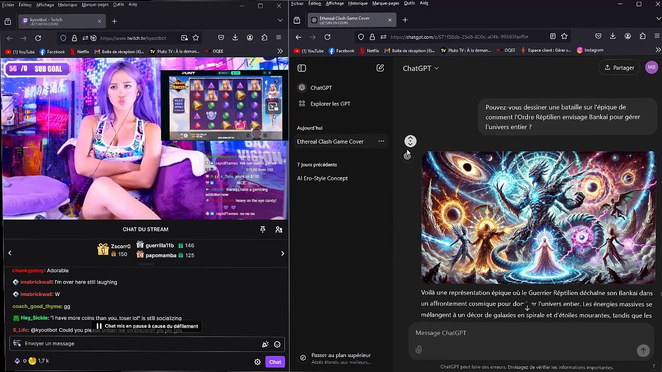Show more bookmarks in the Twitch window toolbar
Image resolution: width=662 pixels, height=372 pixels.
pyautogui.click(x=280, y=51)
